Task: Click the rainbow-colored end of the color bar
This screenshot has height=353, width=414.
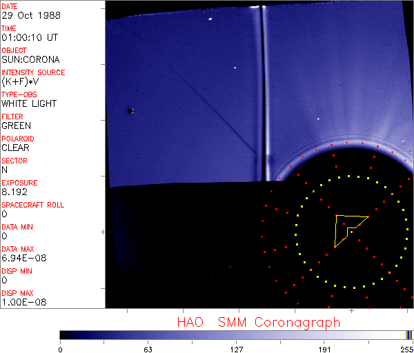Action: point(409,334)
